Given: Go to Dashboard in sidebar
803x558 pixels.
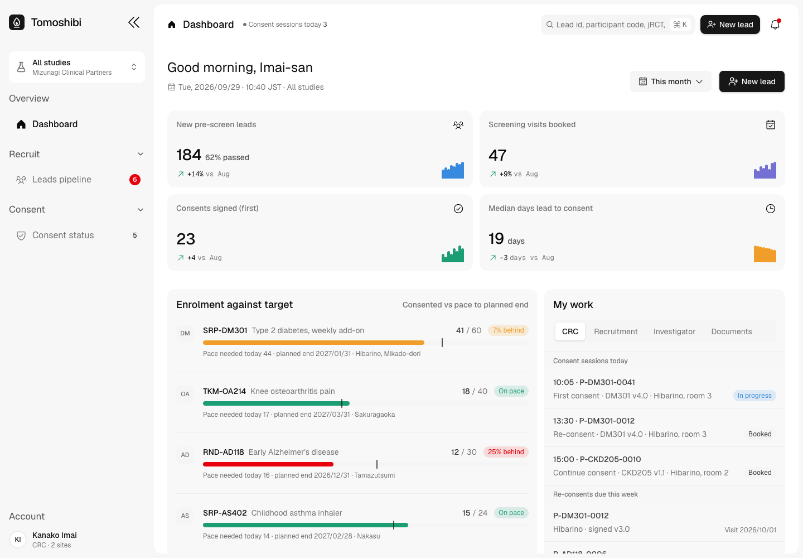Looking at the screenshot, I should tap(77, 124).
